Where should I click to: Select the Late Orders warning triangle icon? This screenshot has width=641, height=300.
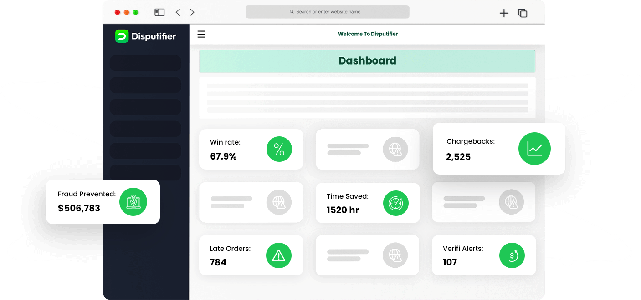coord(279,255)
